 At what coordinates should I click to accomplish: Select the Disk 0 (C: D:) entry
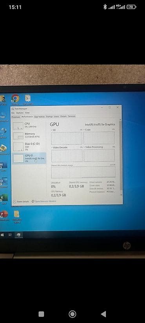(29, 146)
